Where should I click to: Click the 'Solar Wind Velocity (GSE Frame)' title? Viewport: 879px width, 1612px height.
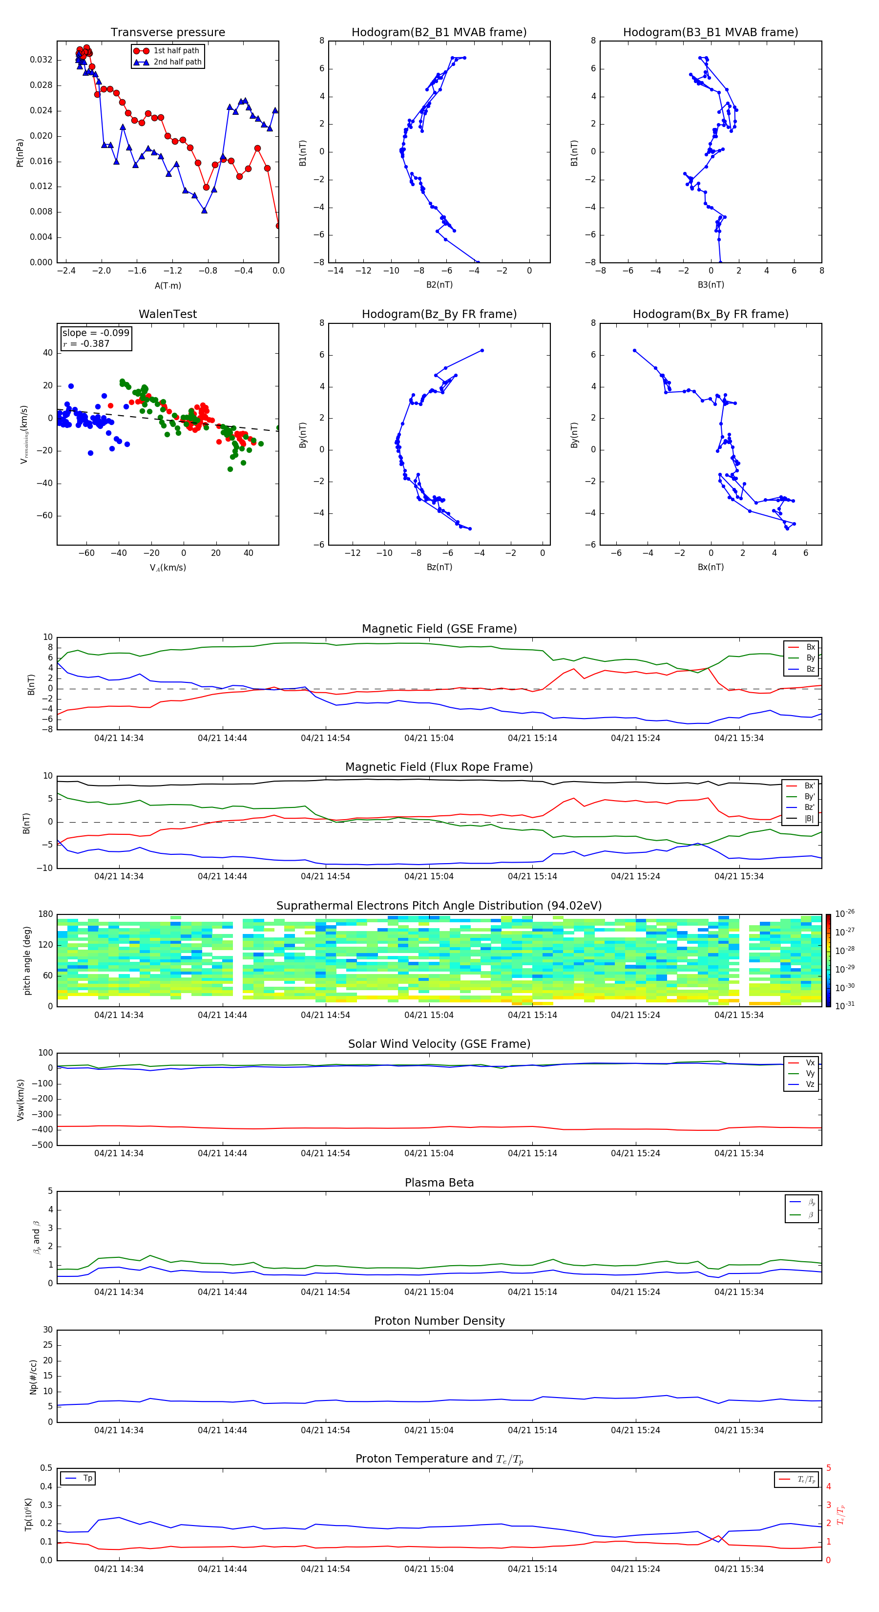439,1044
